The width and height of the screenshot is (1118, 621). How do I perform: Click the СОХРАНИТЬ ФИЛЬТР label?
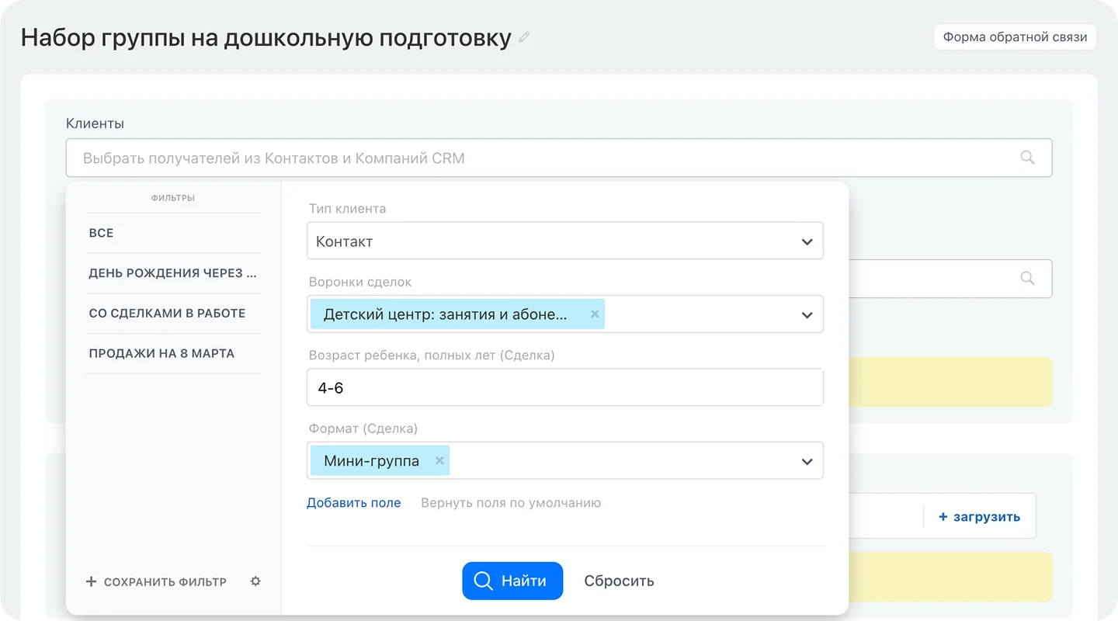point(165,581)
